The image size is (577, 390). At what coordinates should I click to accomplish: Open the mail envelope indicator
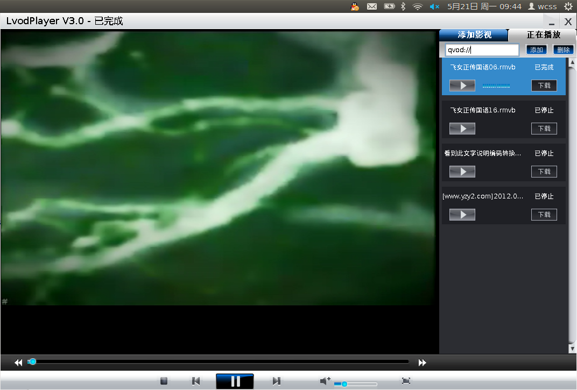[372, 6]
